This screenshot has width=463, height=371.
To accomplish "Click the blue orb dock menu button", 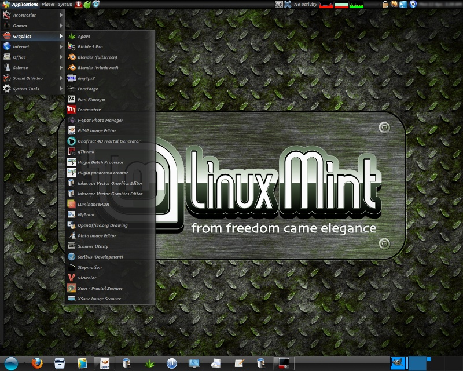I will (x=11, y=363).
